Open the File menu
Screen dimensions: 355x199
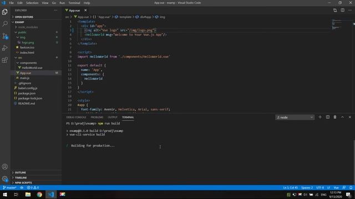(x=11, y=3)
